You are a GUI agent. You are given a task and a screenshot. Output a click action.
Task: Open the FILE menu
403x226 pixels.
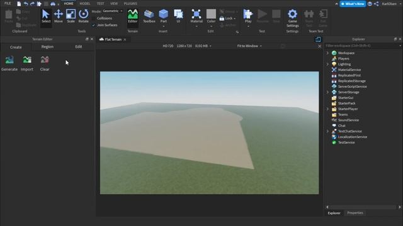point(8,4)
